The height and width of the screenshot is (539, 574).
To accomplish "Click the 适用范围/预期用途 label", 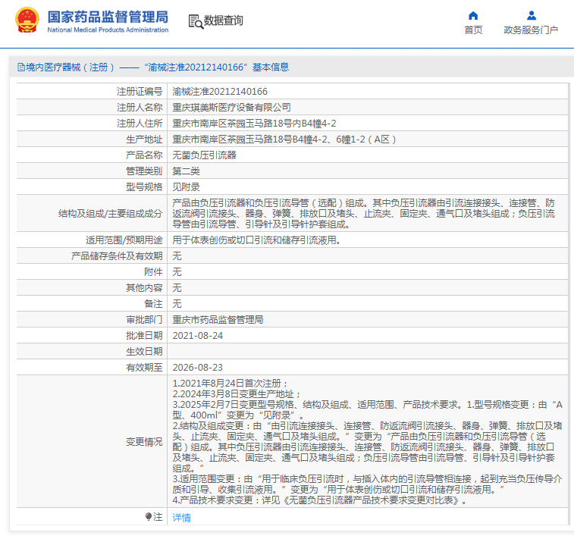I will pyautogui.click(x=124, y=240).
